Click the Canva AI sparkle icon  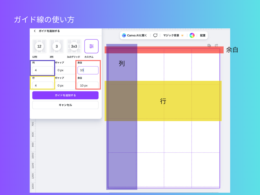click(124, 35)
